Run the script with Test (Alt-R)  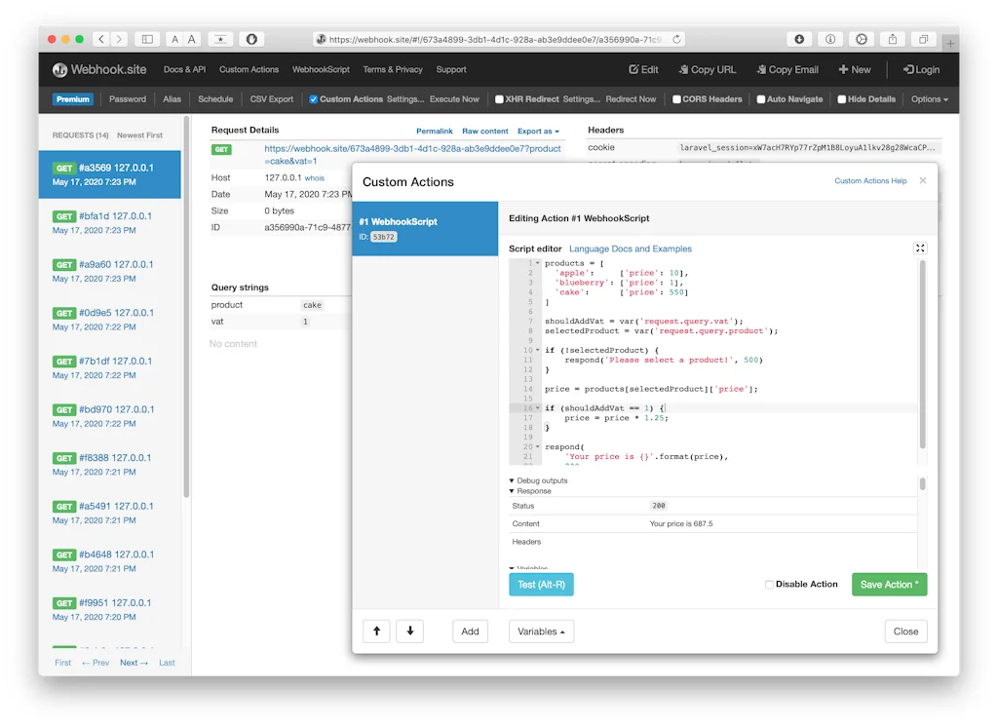coord(541,584)
